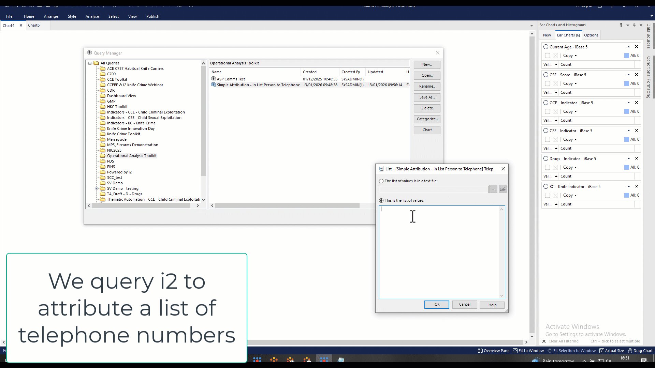Click the help question mark in Bar Charts pane
This screenshot has height=368, width=655.
pos(621,25)
